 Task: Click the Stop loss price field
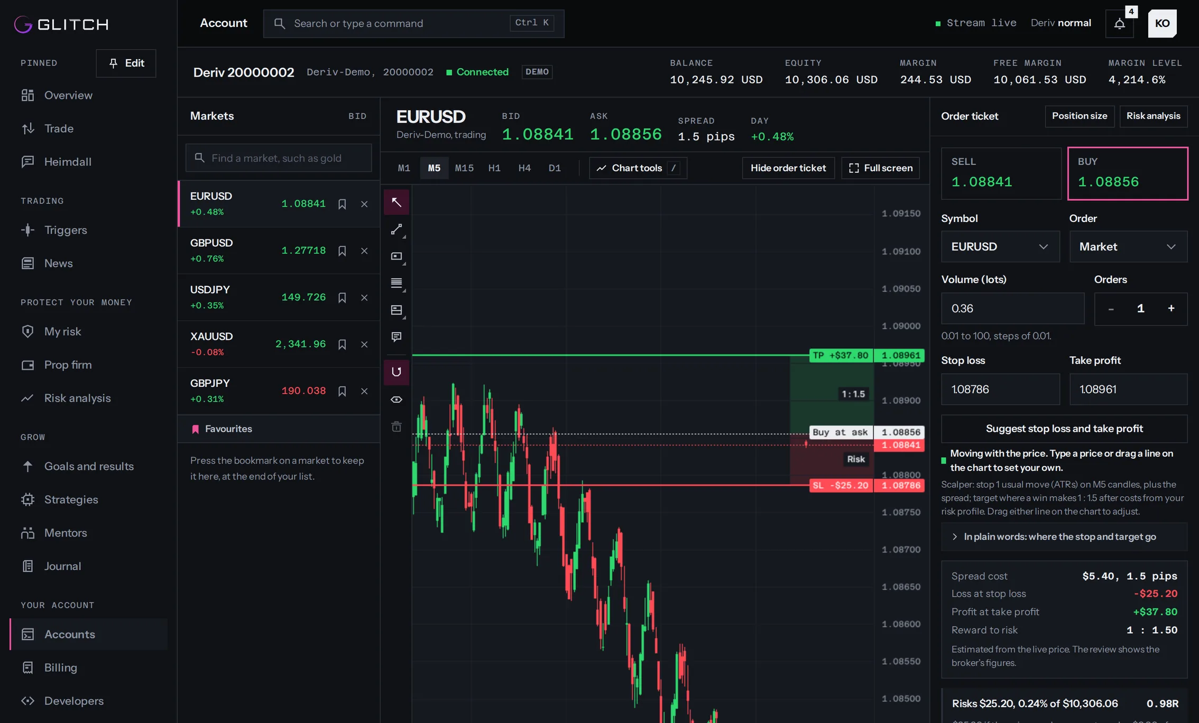pyautogui.click(x=1000, y=389)
